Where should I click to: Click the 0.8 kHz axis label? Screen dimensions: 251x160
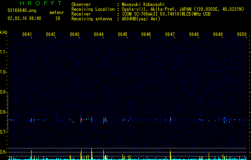3,112
